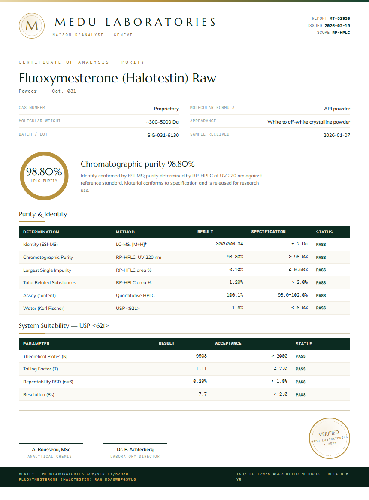This screenshot has width=369, height=500.
Task: Click the DETERMINATION column header
Action: pyautogui.click(x=41, y=232)
